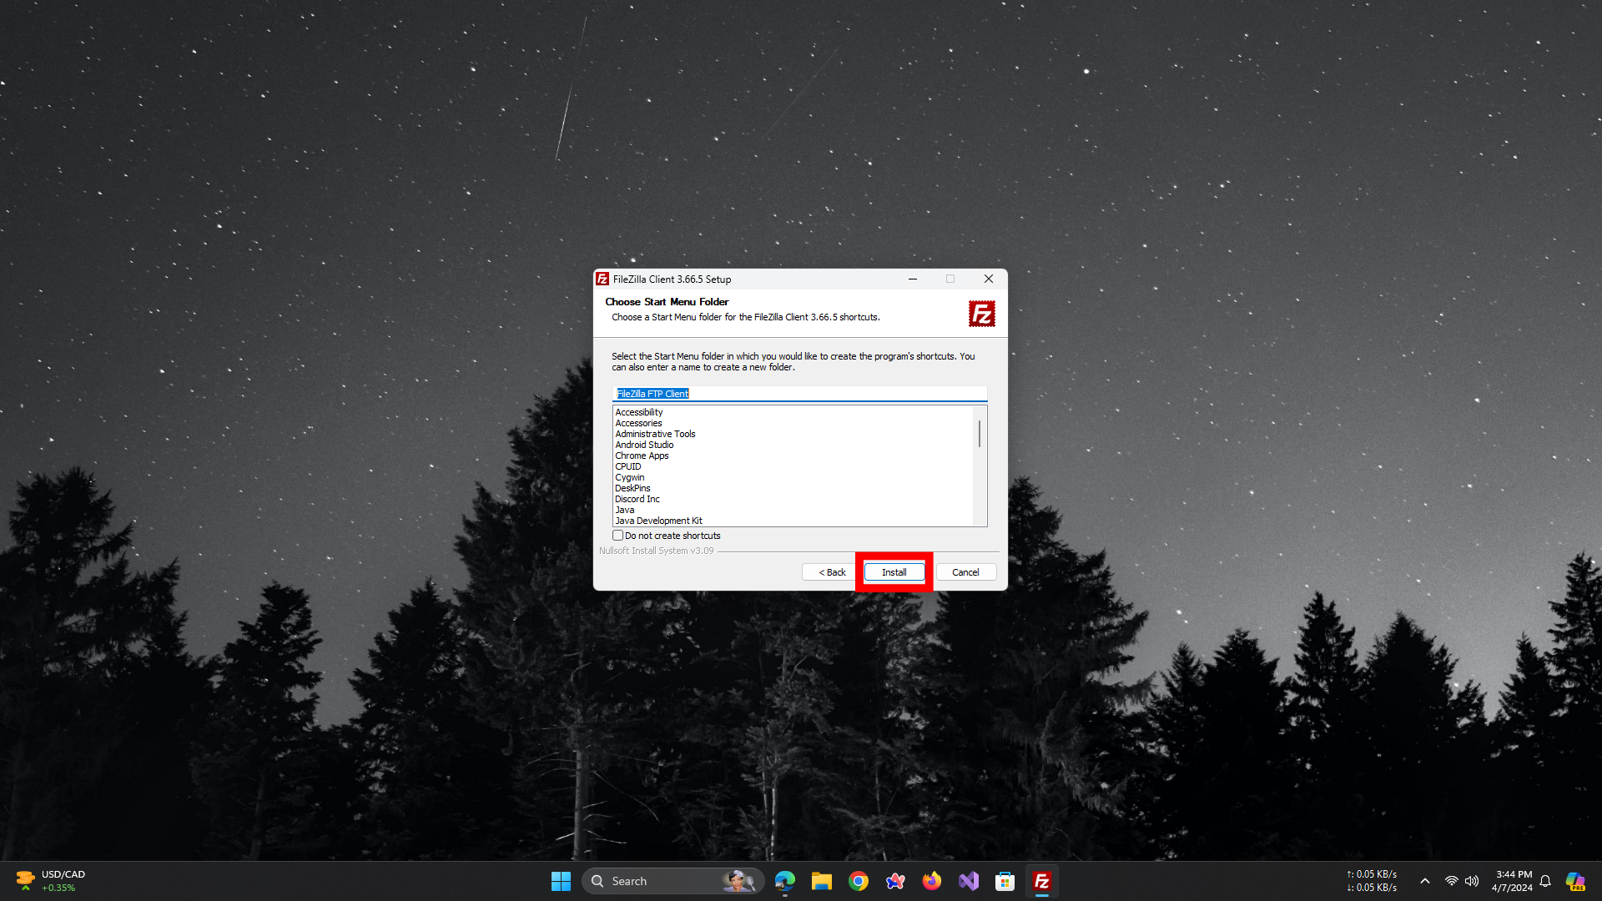This screenshot has height=901, width=1602.
Task: Click the folder list scrollbar thumb
Action: click(980, 433)
